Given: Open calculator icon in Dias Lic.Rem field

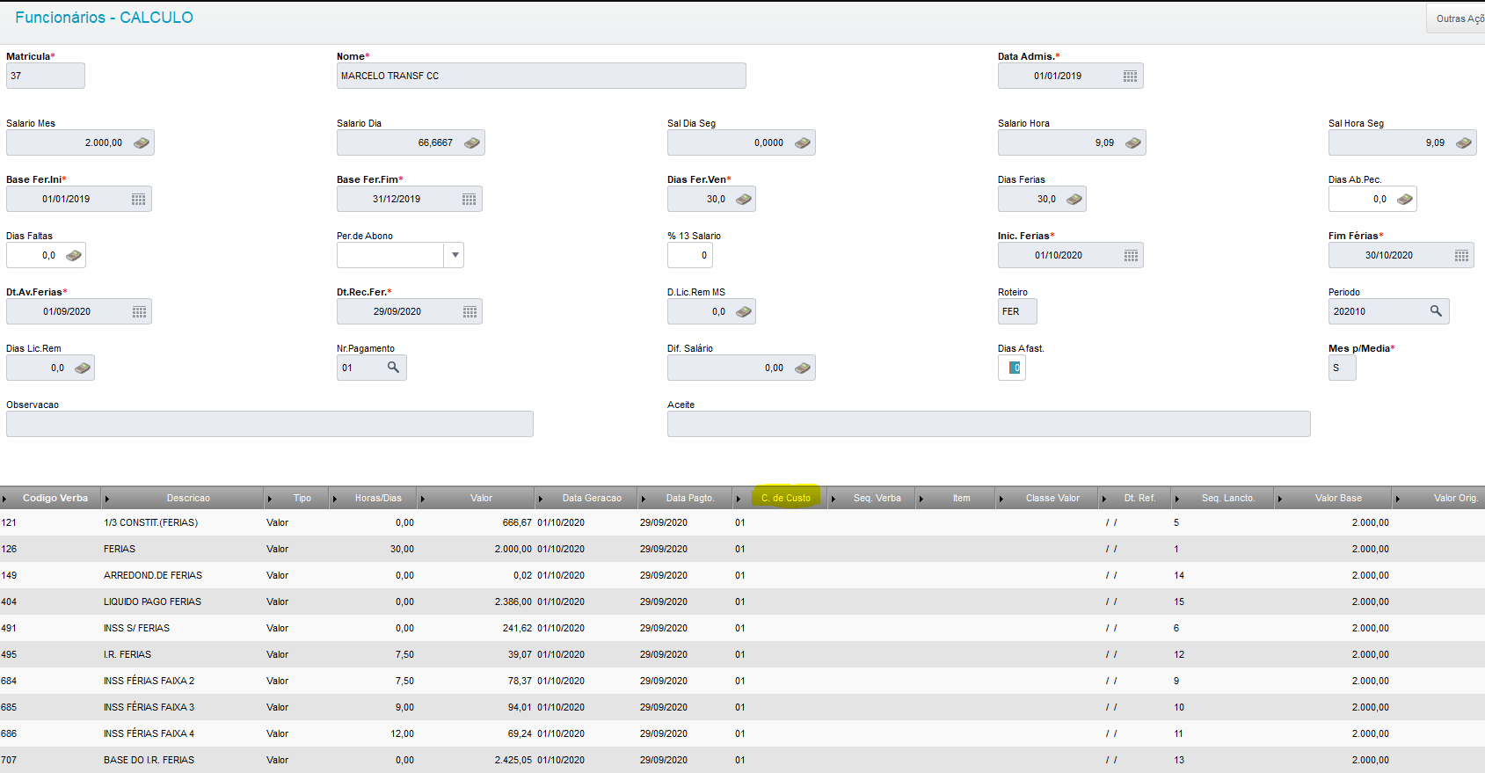Looking at the screenshot, I should click(82, 368).
